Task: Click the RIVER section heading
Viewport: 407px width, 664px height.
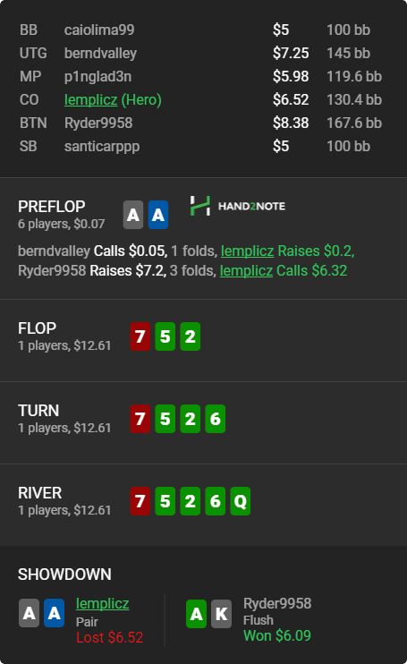Action: pyautogui.click(x=39, y=493)
